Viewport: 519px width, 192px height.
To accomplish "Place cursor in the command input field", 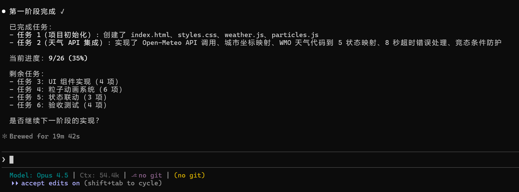I will (168, 159).
